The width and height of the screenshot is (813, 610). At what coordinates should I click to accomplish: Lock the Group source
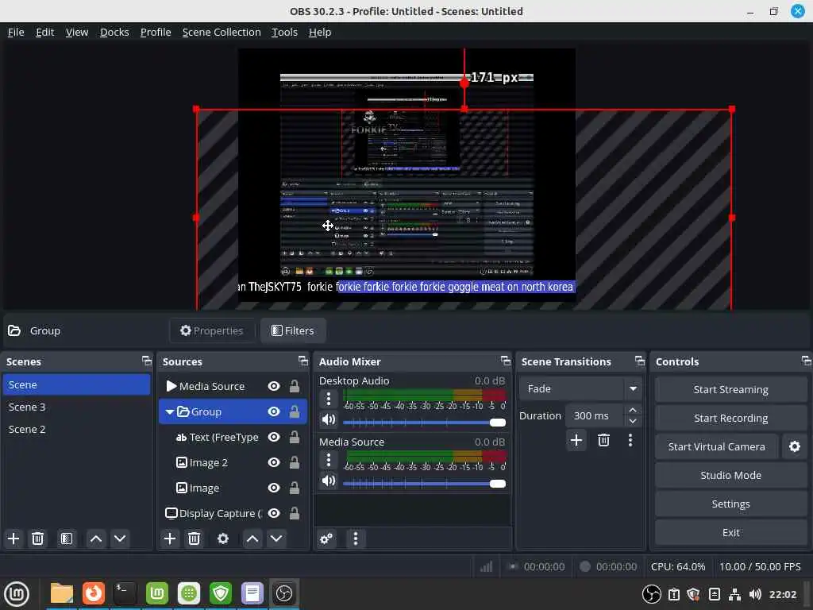point(294,411)
